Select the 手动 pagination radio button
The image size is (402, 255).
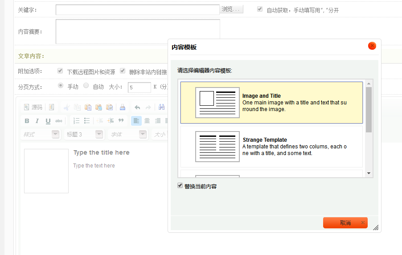tap(61, 85)
